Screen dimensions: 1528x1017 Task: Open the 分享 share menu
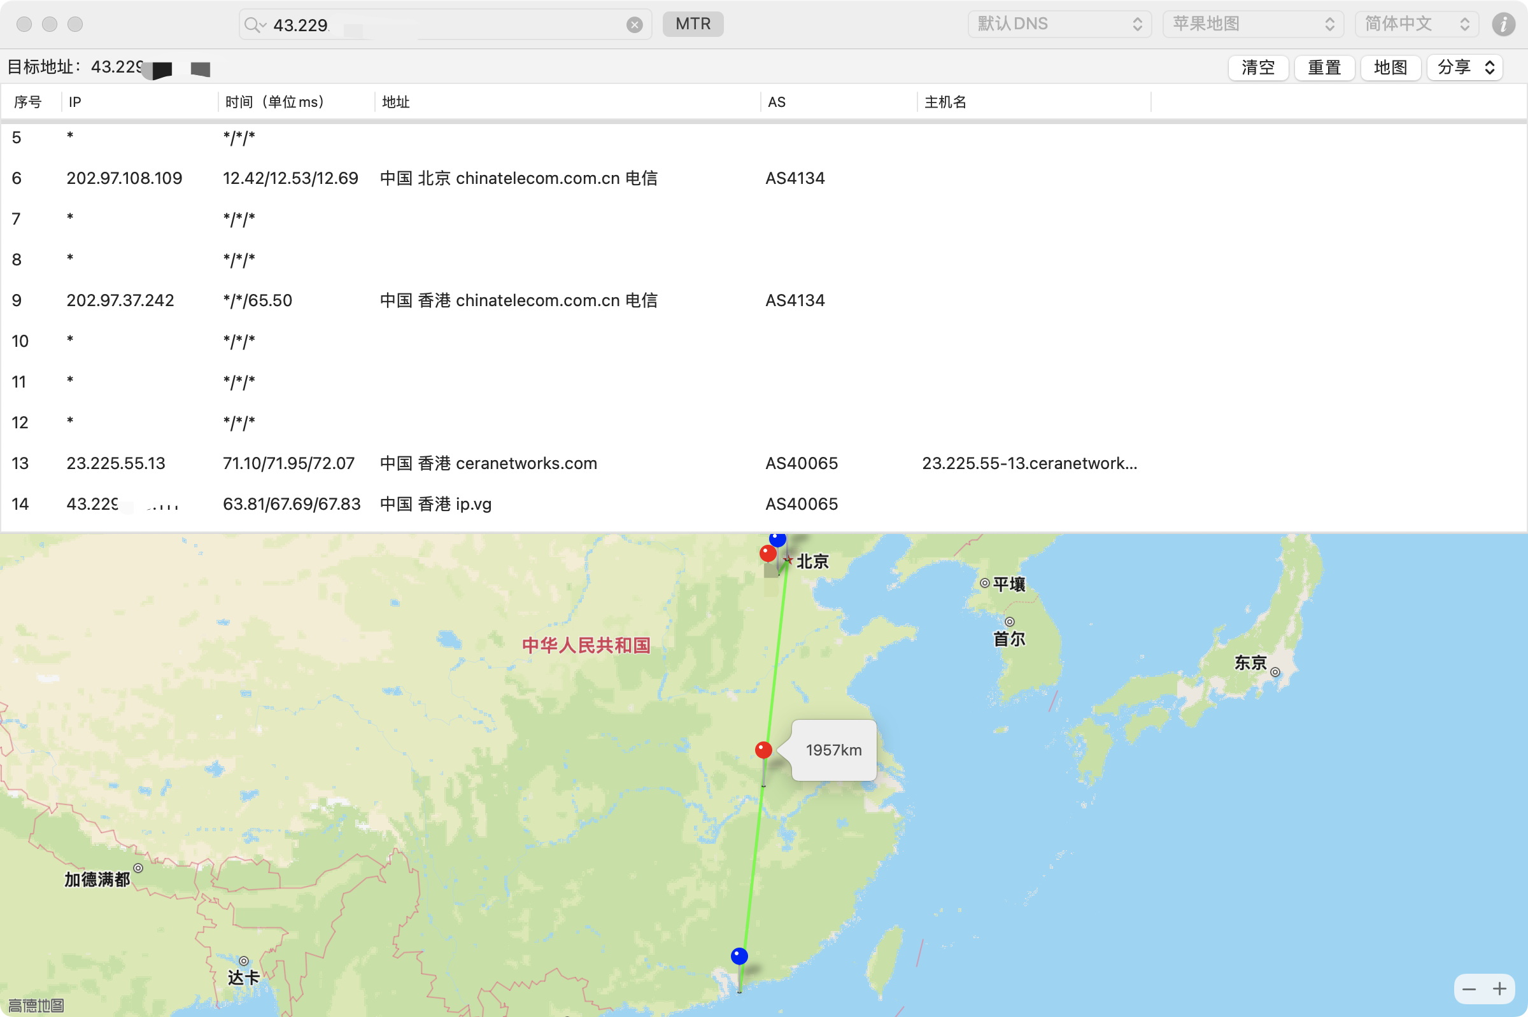(x=1464, y=67)
